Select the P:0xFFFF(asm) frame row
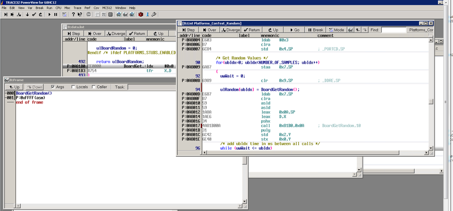The width and height of the screenshot is (453, 211). [x=31, y=98]
